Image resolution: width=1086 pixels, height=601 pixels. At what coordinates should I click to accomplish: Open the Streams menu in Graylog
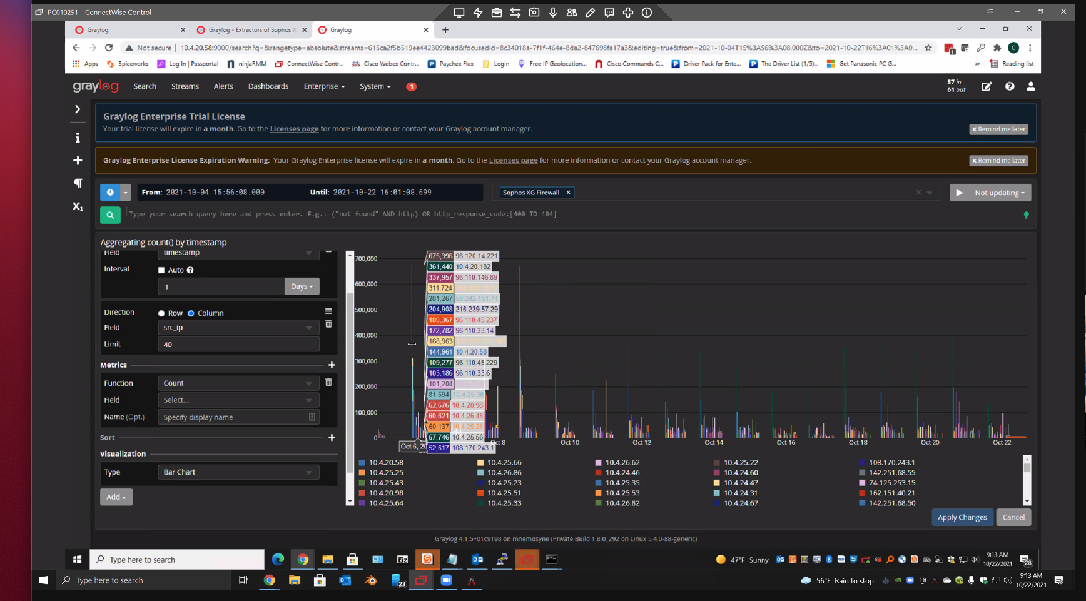185,86
